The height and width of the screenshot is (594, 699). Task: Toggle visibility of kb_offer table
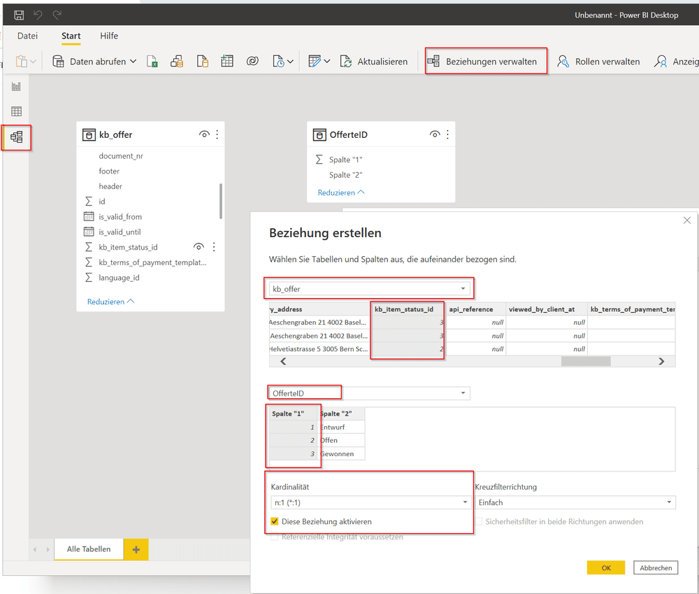[x=204, y=134]
